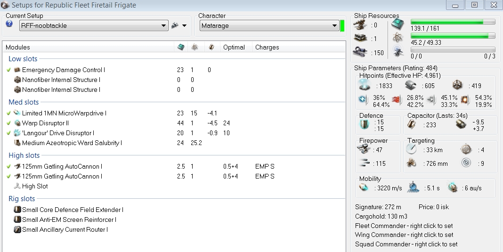Click the green skill status indicator beside Character

tap(342, 26)
